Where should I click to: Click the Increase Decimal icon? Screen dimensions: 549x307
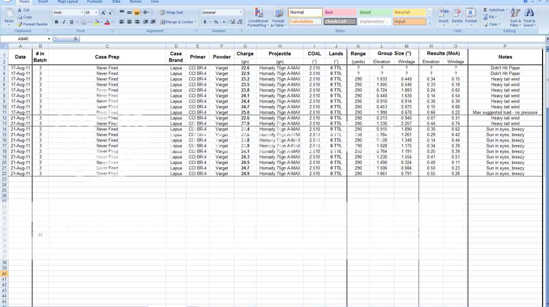coord(232,22)
